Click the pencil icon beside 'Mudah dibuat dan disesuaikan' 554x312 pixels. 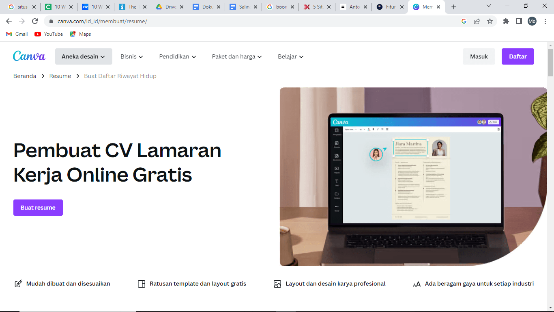(18, 284)
